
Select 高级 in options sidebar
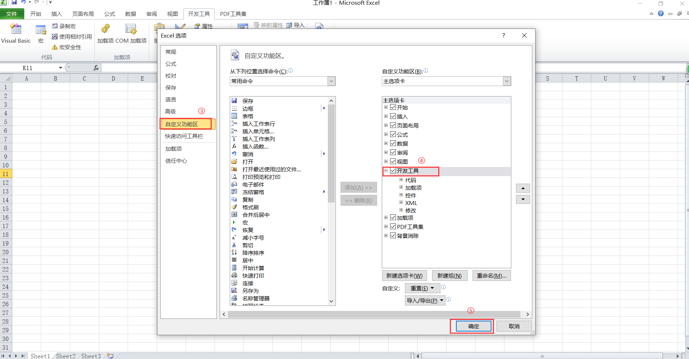coord(170,111)
